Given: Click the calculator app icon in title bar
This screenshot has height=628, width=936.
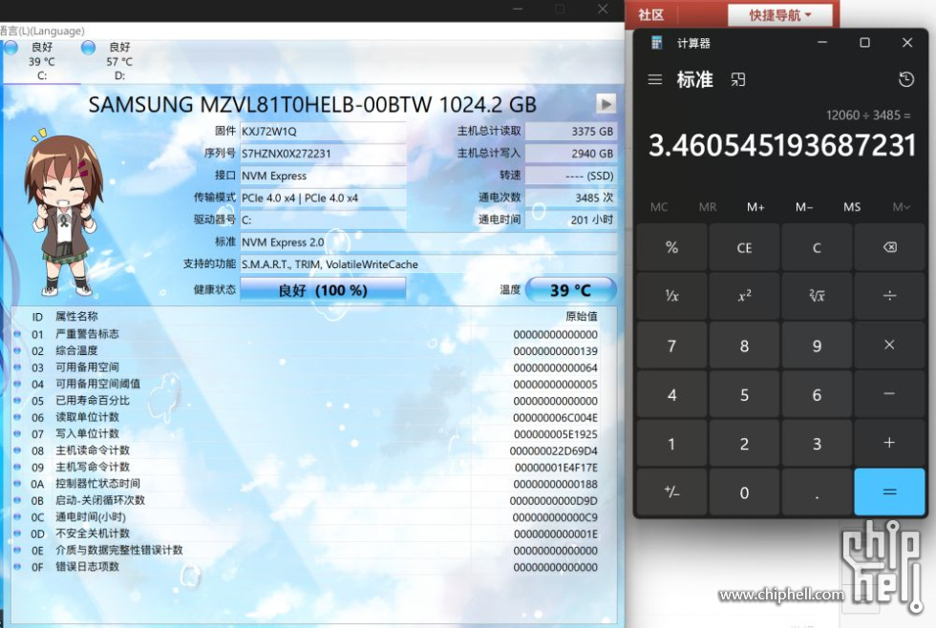Looking at the screenshot, I should click(x=657, y=43).
